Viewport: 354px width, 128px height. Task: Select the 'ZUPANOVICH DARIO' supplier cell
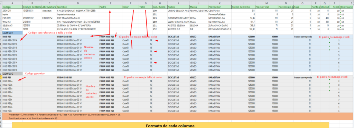pos(220,25)
